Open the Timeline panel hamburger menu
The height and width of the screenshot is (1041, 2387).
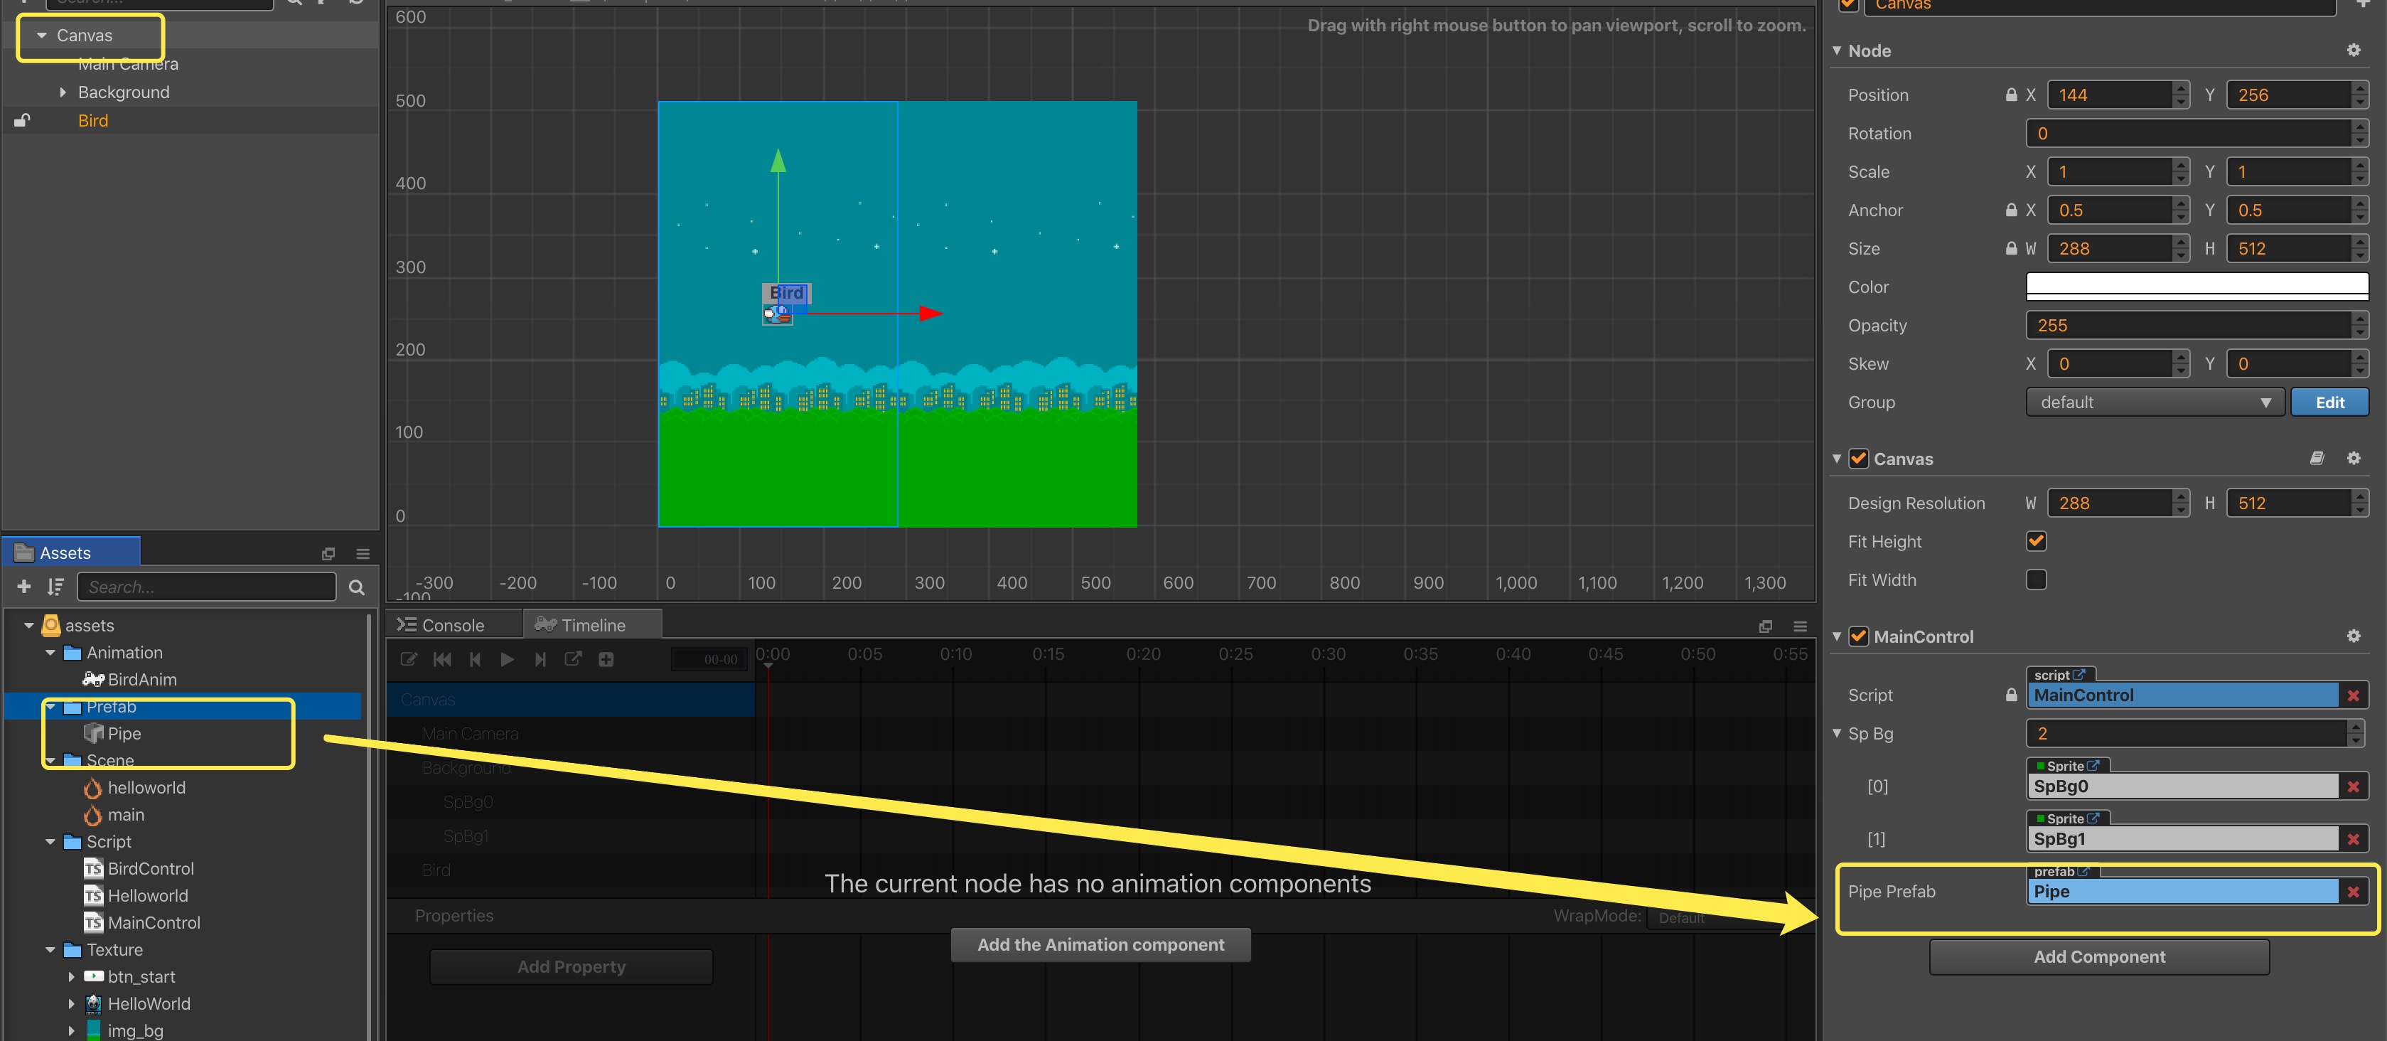pos(1800,626)
